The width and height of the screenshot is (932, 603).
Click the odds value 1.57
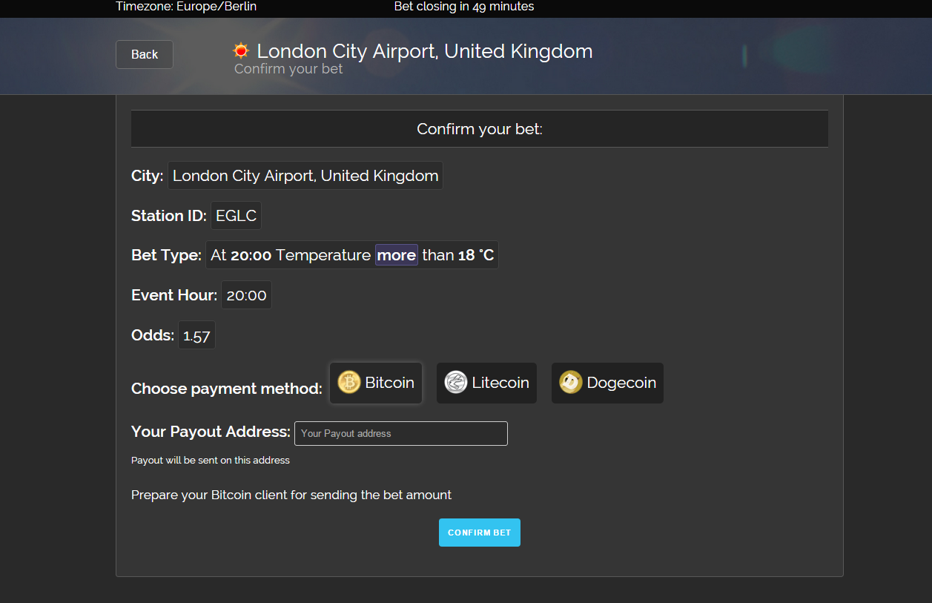click(x=196, y=335)
